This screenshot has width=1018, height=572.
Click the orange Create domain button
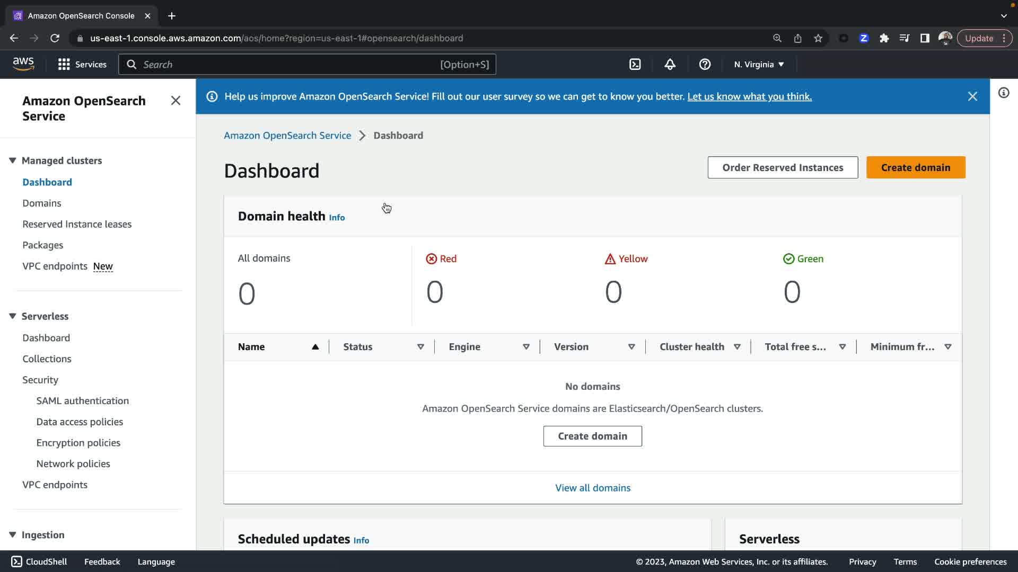(x=916, y=167)
